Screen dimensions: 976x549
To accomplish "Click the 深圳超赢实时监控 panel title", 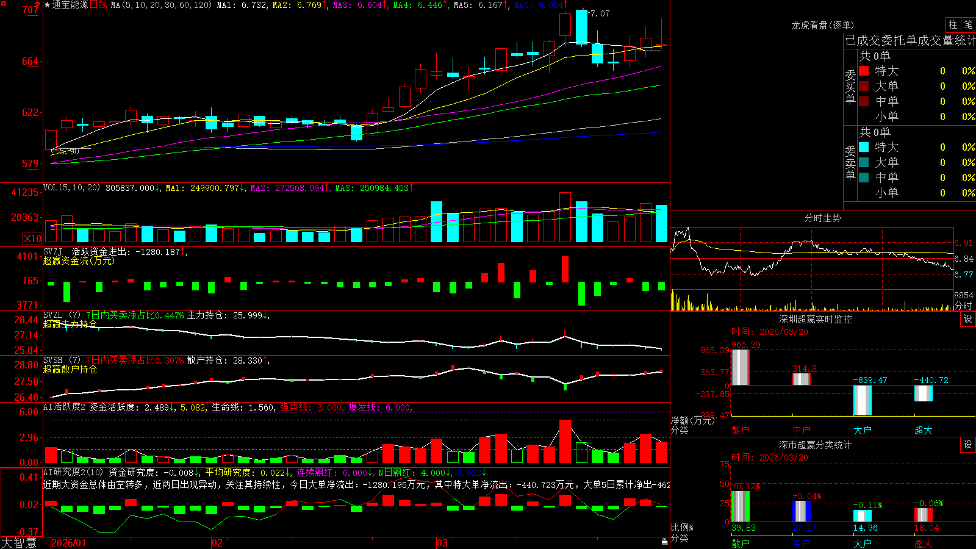I will (815, 319).
